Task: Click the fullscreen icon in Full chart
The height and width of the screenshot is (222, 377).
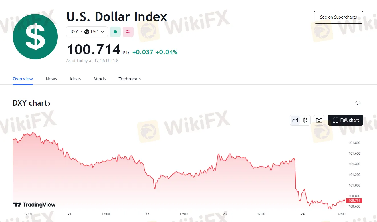Action: pyautogui.click(x=336, y=120)
